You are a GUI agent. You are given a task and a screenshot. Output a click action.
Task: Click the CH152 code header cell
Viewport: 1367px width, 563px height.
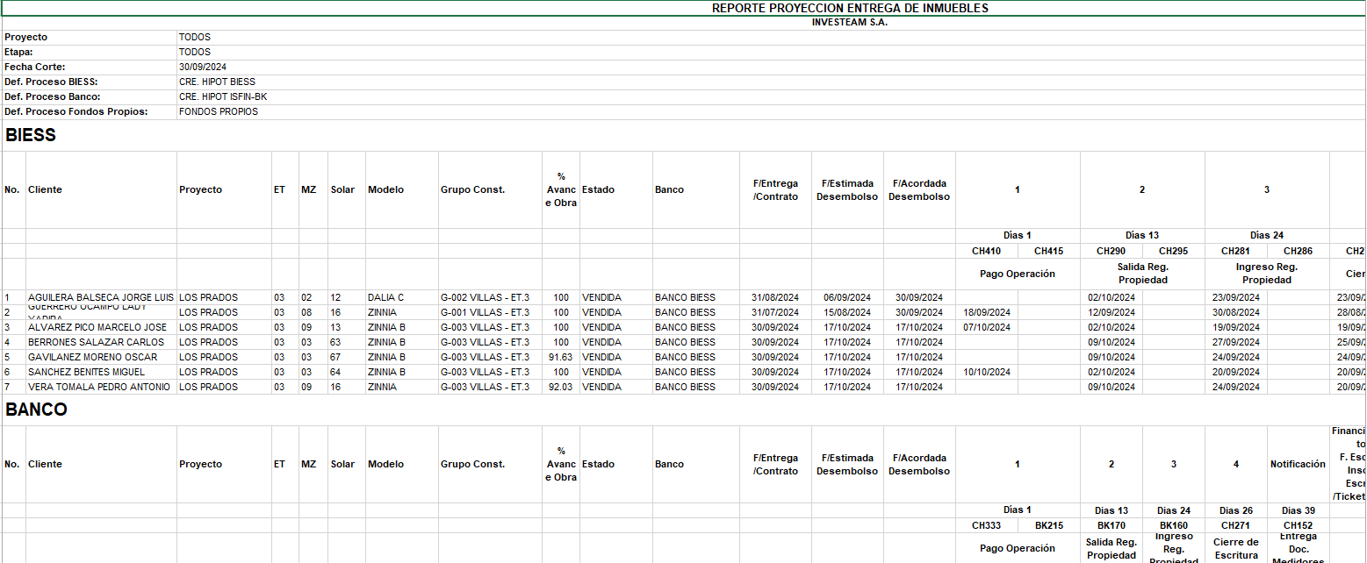[1297, 526]
